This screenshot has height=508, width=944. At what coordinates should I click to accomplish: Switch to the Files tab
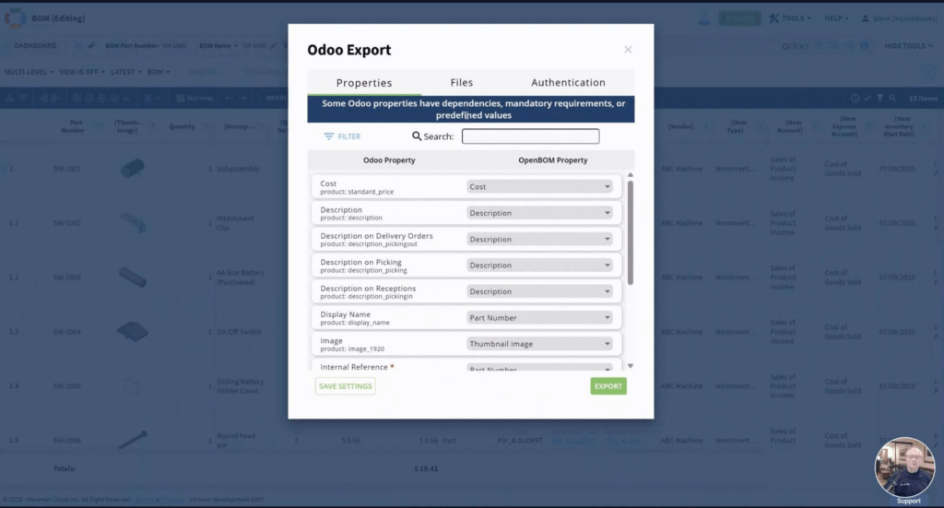pos(462,83)
